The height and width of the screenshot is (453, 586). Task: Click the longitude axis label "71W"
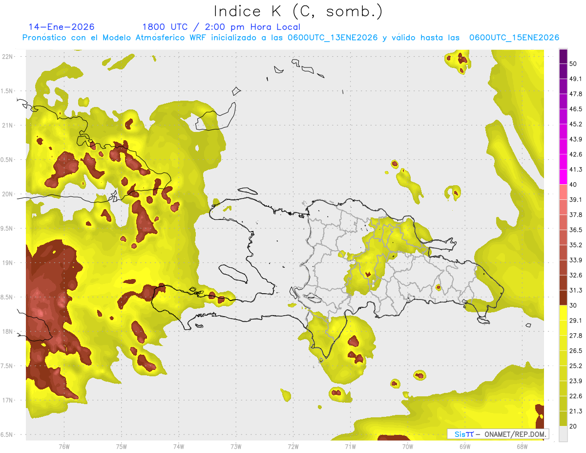pos(350,447)
